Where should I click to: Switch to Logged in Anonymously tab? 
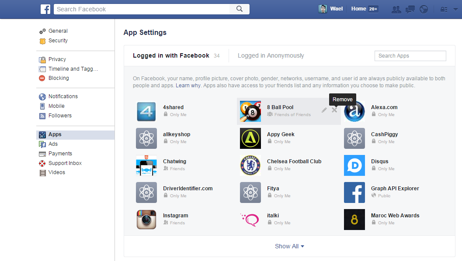click(x=271, y=55)
